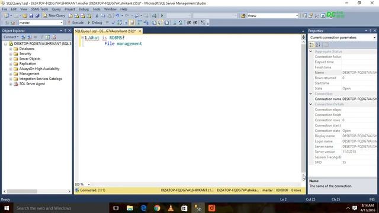The width and height of the screenshot is (379, 213).
Task: Click the Categorized view icon in Properties
Action: pos(312,45)
